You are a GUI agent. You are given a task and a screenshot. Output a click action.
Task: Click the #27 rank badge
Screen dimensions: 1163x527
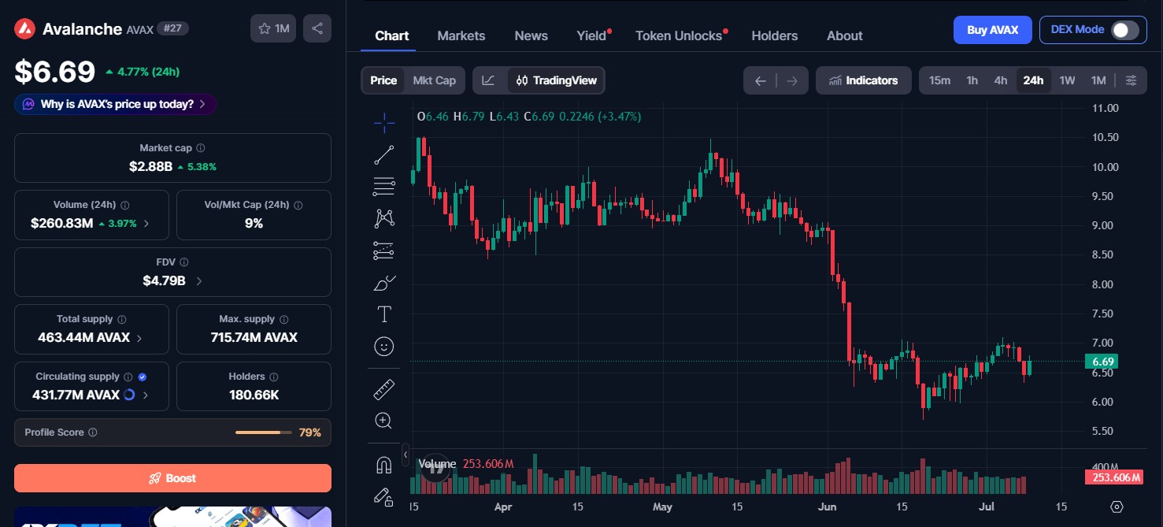[172, 29]
